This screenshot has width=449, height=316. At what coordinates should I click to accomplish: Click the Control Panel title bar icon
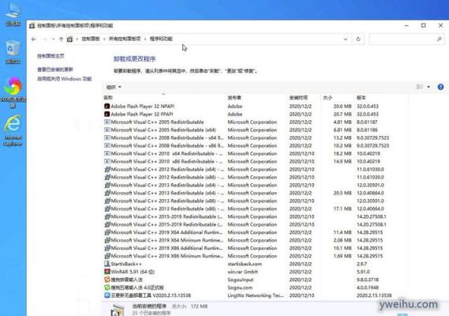click(x=32, y=25)
